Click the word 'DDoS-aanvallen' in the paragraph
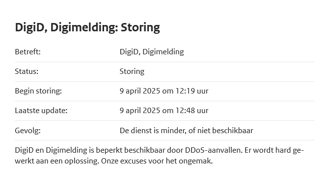Image resolution: width=329 pixels, height=186 pixels. click(214, 150)
